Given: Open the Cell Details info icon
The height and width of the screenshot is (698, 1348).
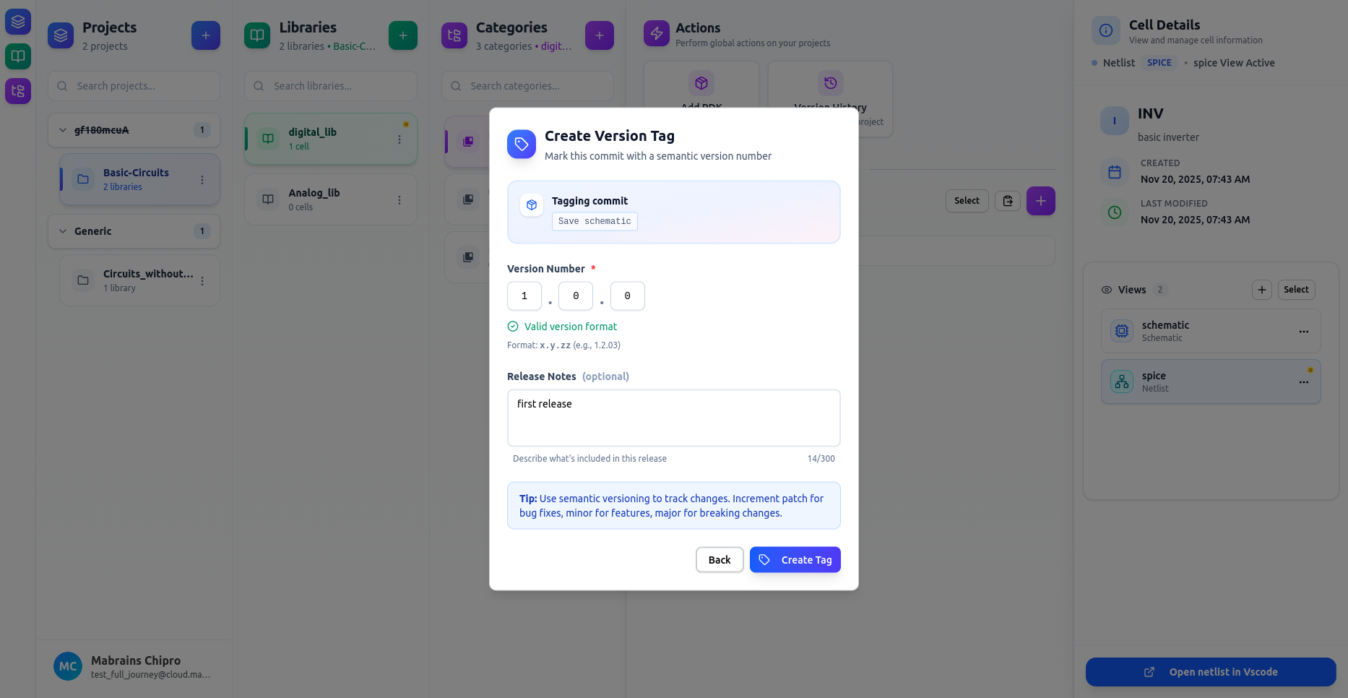Looking at the screenshot, I should pos(1105,30).
